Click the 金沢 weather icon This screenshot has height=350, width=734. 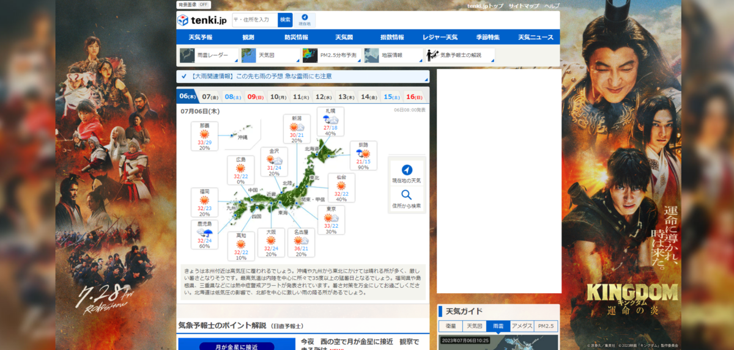coord(274,160)
